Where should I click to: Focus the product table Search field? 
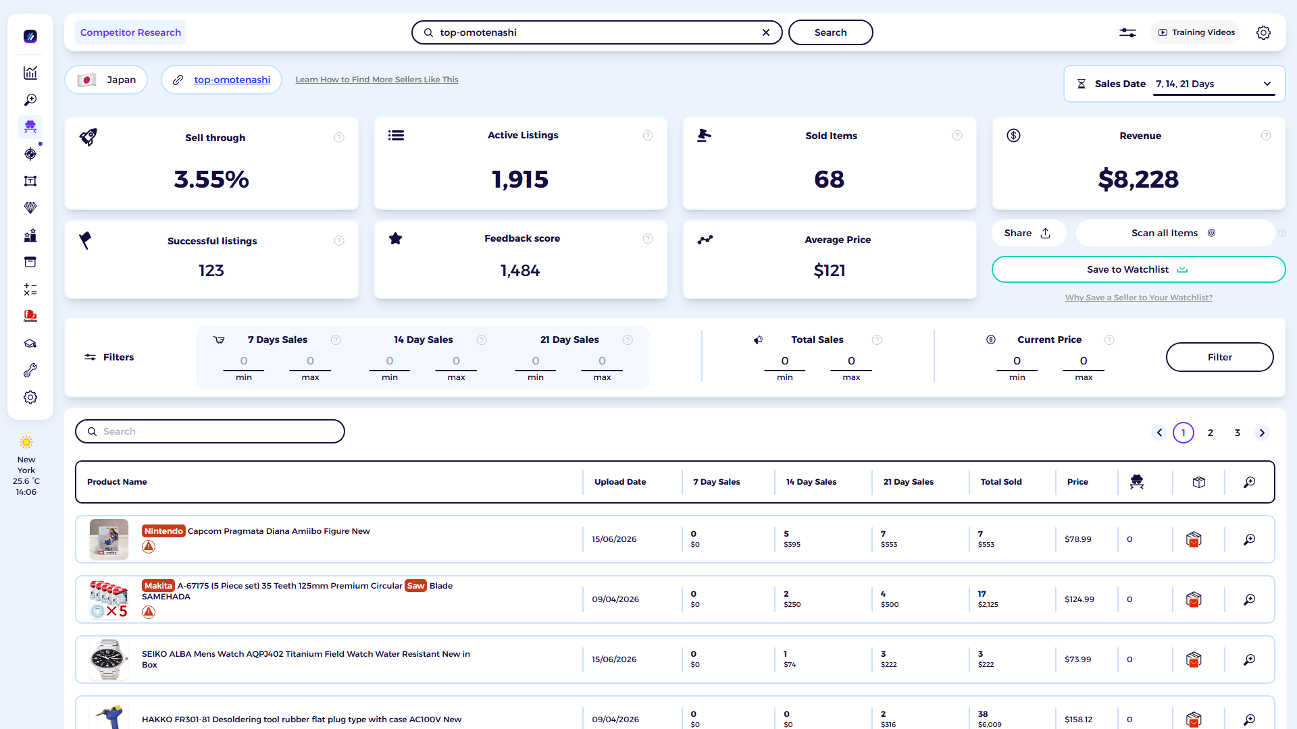[x=210, y=431]
